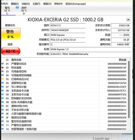Screen dimensions: 135x140
Task: Click the 属性名称 column header
Action: pos(55,60)
